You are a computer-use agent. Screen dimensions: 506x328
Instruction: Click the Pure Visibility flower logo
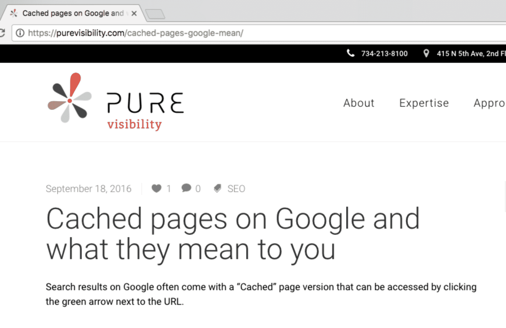tap(69, 98)
